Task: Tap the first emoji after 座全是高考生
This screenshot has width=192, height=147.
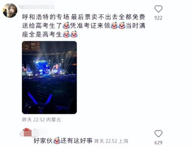Action: click(x=66, y=34)
